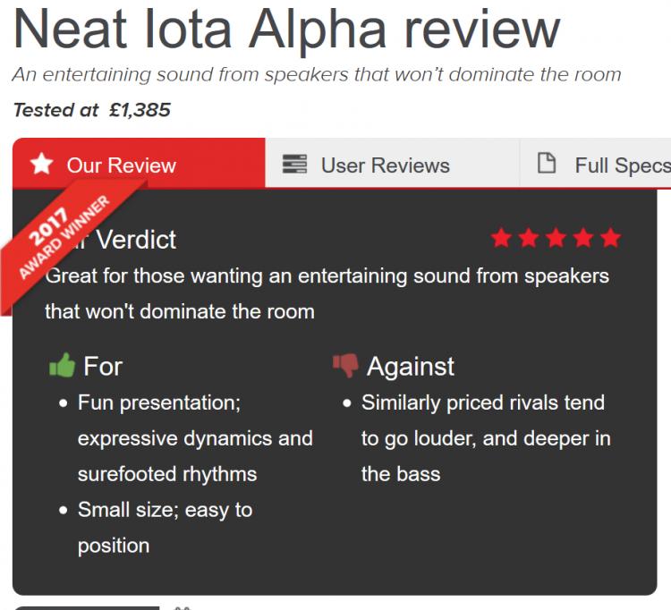This screenshot has height=610, width=671.
Task: Click the first red rating star
Action: (x=501, y=238)
